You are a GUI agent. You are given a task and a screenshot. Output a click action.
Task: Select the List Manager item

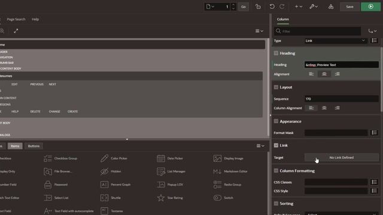(171, 171)
